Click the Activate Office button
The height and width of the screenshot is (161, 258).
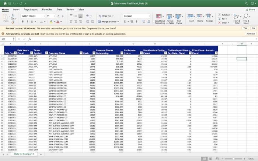point(251,34)
